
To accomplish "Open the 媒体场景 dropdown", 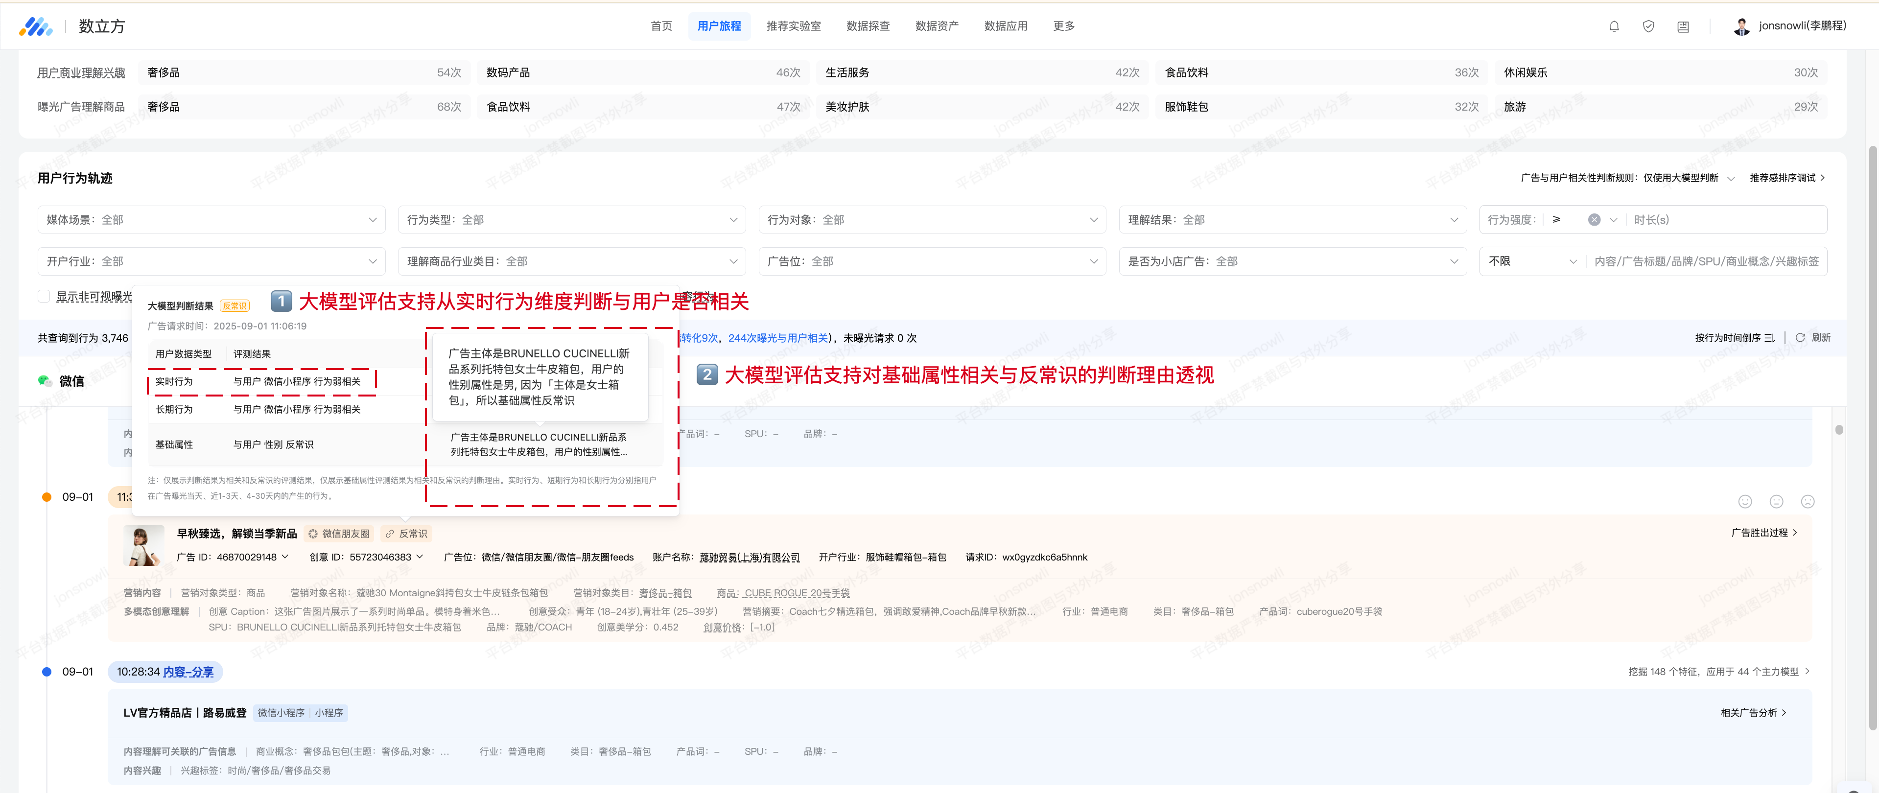I will (x=211, y=220).
